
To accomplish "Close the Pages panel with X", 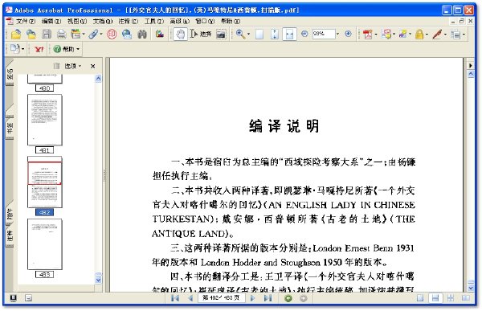I will click(x=93, y=66).
